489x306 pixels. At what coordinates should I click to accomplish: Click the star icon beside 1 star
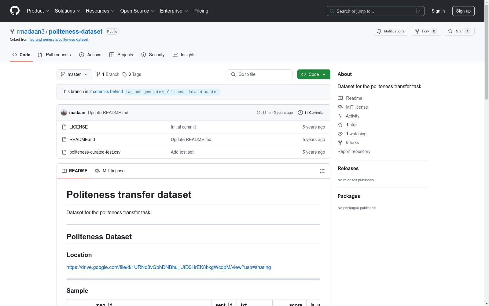340,125
